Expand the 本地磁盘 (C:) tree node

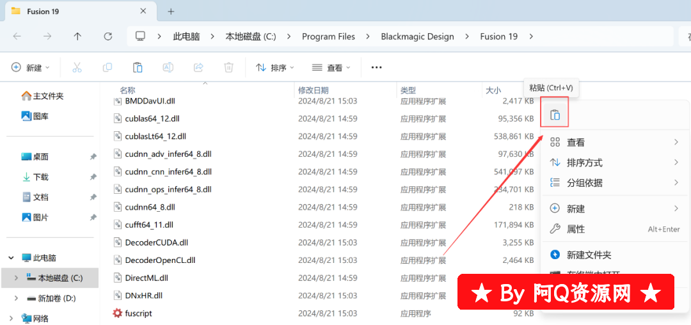click(16, 278)
